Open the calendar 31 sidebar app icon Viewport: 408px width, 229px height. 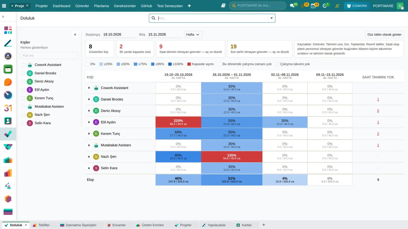(8, 108)
